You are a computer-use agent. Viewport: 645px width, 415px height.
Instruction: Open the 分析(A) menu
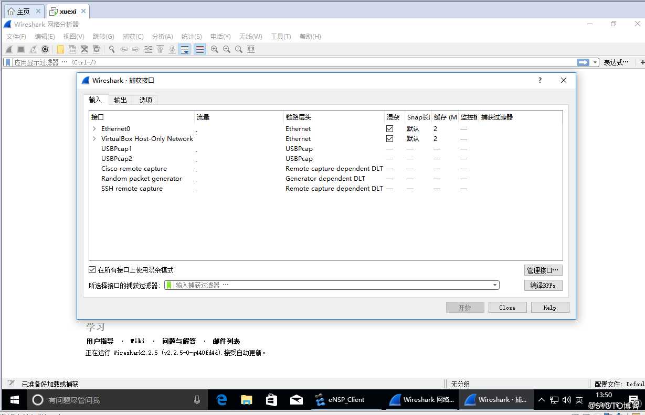163,37
